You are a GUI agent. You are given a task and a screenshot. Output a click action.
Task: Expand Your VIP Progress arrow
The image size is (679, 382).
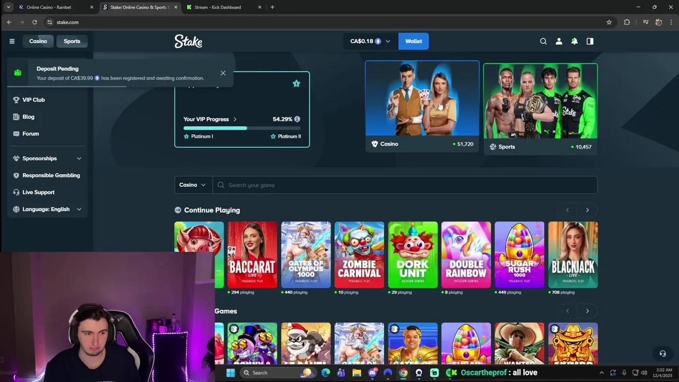pyautogui.click(x=235, y=119)
